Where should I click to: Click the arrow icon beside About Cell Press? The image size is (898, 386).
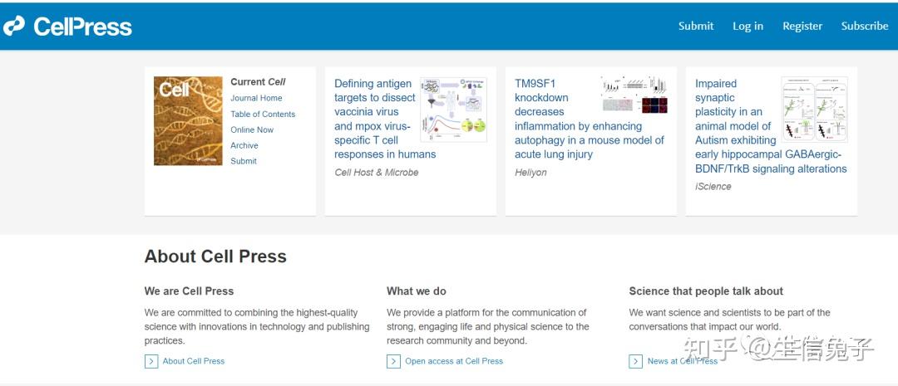(x=151, y=361)
